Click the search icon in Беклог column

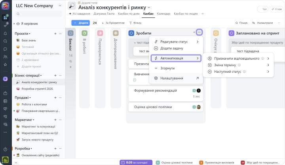[70, 62]
